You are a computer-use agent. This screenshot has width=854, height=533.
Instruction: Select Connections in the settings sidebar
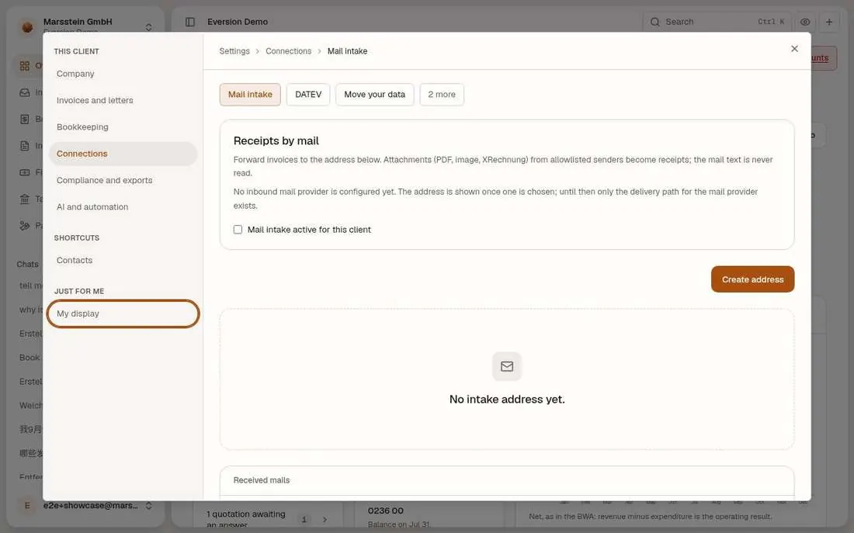pos(123,154)
